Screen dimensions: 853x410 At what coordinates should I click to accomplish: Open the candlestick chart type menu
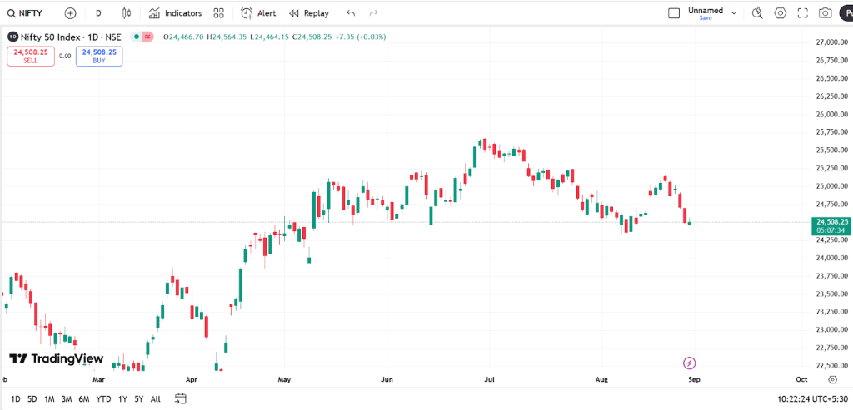(127, 13)
